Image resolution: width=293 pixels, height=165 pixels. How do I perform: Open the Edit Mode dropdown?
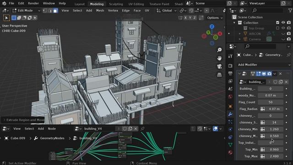click(26, 11)
